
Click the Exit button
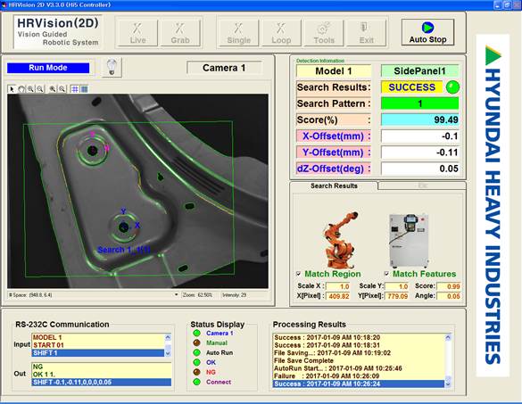click(x=366, y=33)
